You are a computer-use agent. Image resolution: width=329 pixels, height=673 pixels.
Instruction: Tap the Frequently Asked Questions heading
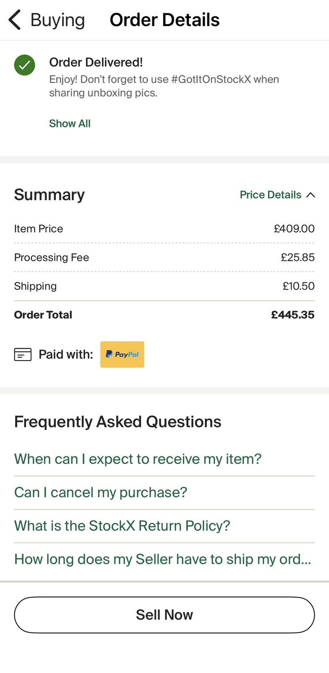tap(118, 422)
